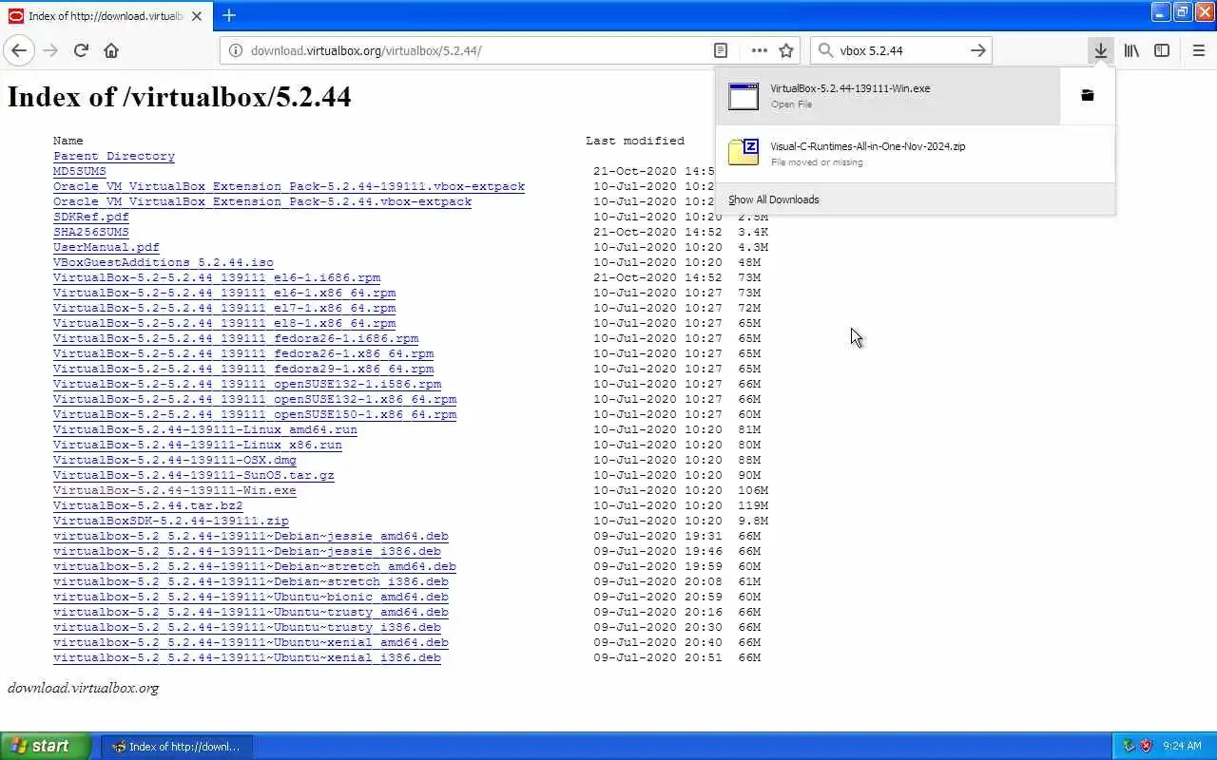
Task: Open the Parent Directory link
Action: click(x=114, y=156)
